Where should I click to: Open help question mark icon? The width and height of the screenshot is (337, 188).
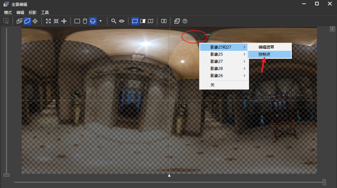(x=185, y=21)
